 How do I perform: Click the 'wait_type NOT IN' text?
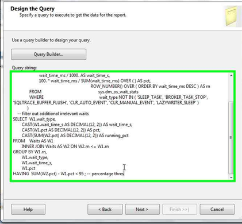(x=117, y=97)
